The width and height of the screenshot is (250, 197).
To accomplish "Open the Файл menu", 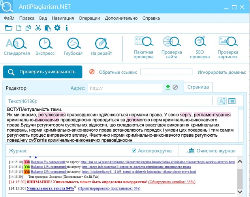I will click(x=9, y=18).
